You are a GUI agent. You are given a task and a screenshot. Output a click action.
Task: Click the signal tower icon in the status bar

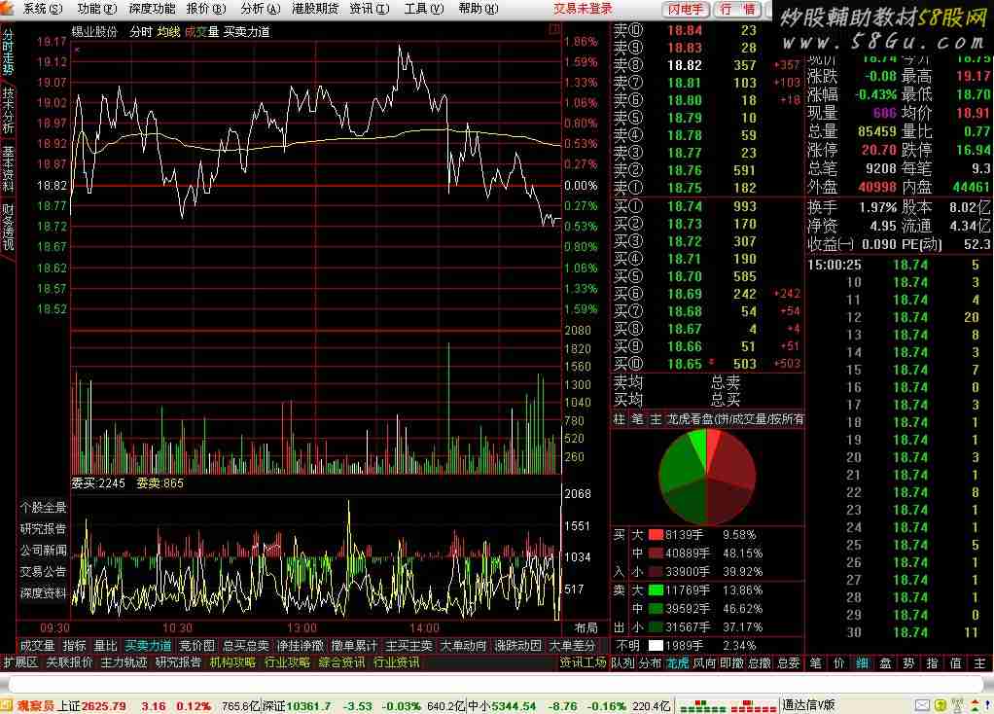(x=959, y=705)
